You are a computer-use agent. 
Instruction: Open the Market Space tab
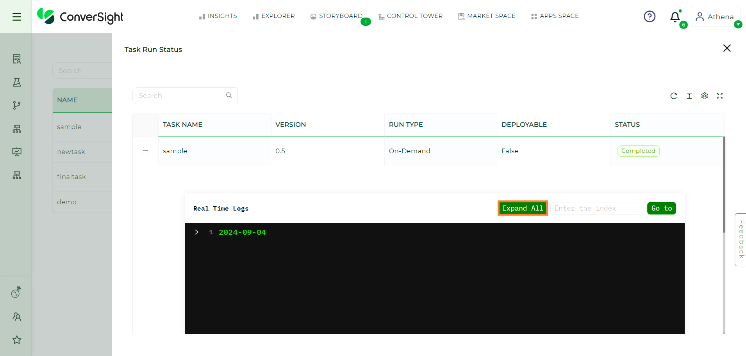(x=487, y=16)
